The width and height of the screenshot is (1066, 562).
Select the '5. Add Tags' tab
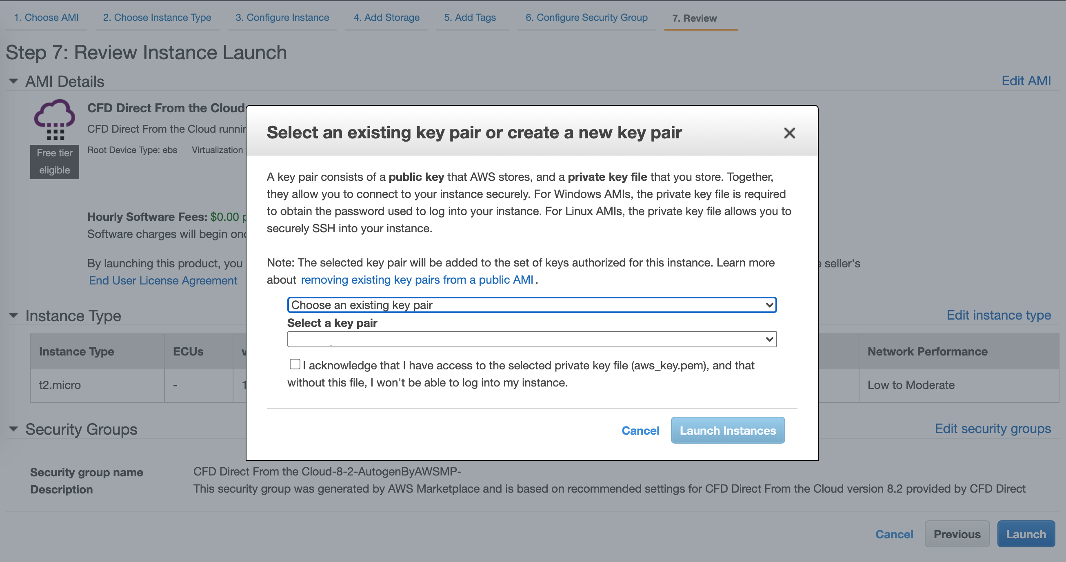(x=470, y=18)
